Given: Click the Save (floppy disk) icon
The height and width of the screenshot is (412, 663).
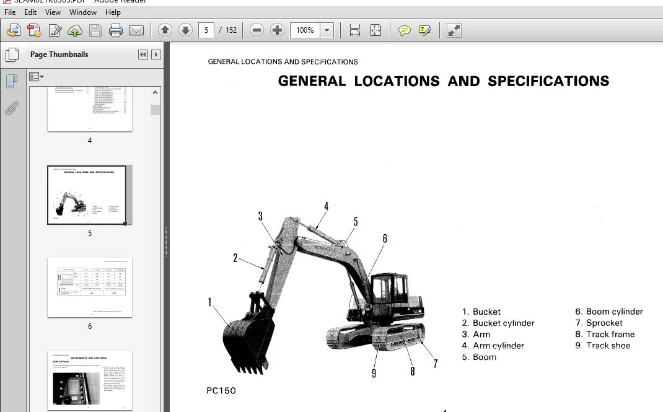Looking at the screenshot, I should tap(95, 30).
